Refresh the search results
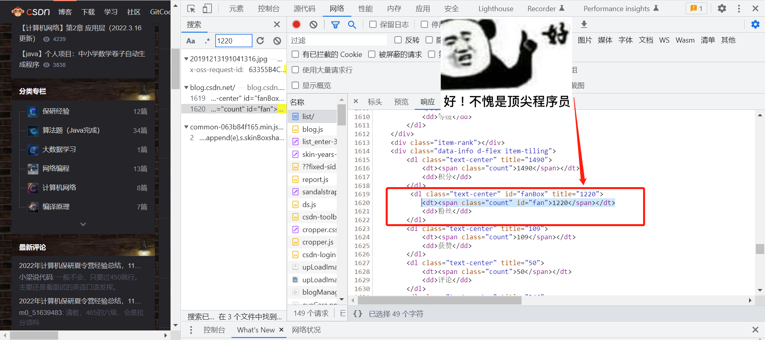 click(x=260, y=41)
